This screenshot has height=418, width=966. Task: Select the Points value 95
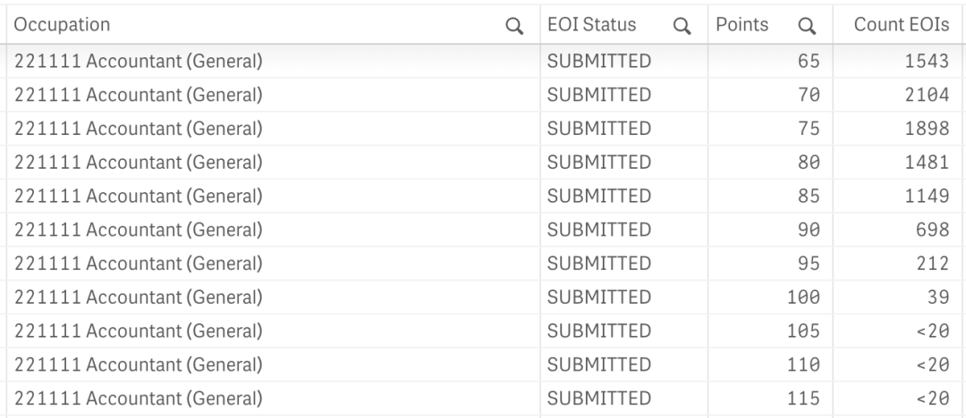click(809, 264)
